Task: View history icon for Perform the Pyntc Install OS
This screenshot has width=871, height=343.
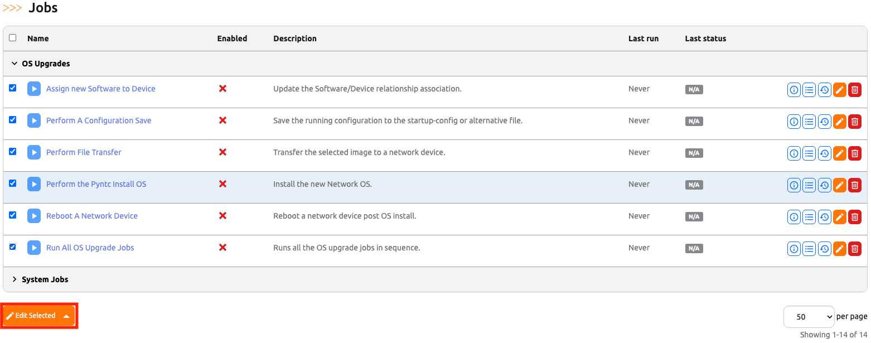Action: (824, 185)
